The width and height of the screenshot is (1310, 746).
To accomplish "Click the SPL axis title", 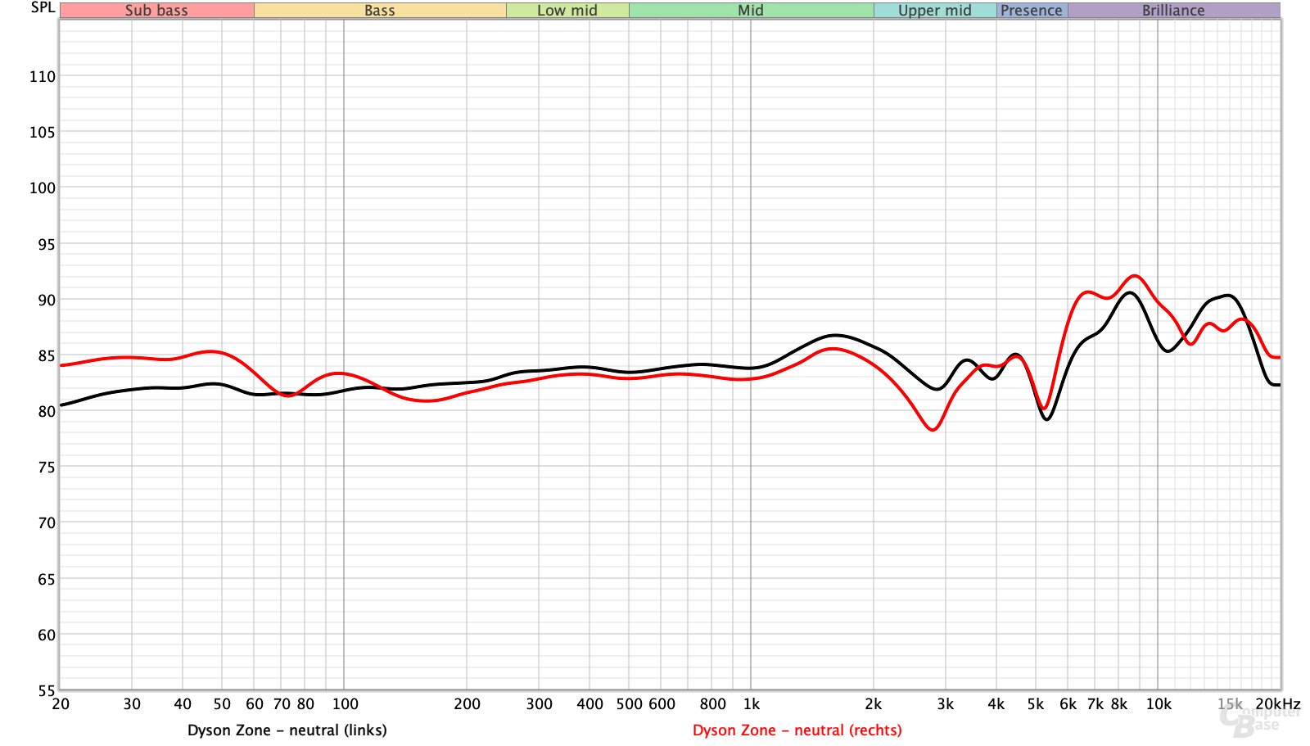I will pos(43,7).
